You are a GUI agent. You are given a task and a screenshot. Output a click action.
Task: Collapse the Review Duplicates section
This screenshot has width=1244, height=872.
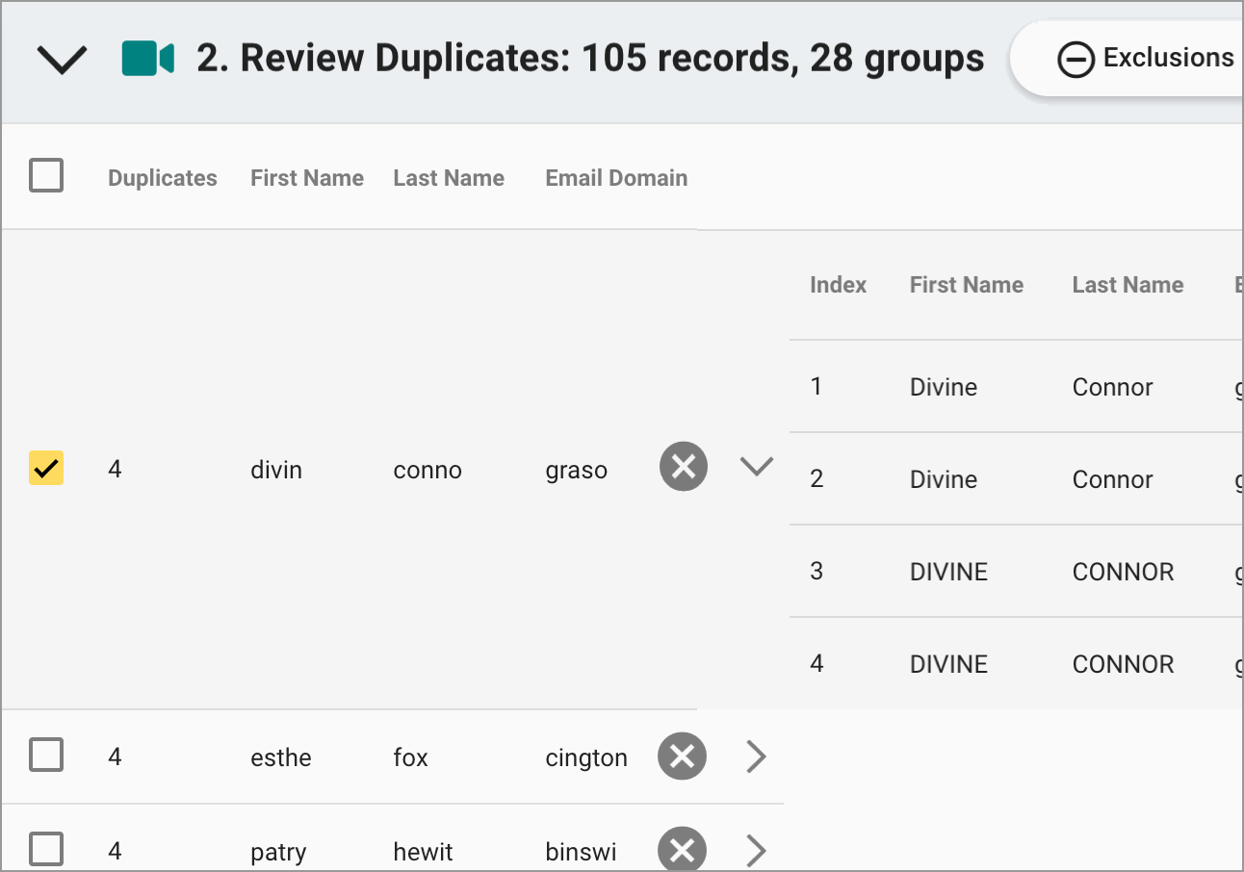pyautogui.click(x=61, y=58)
